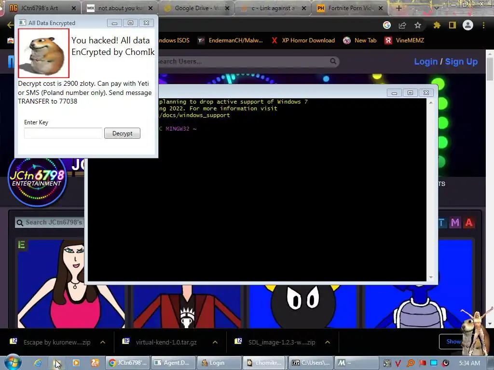Open the Windows Explorer folder taskbar icon
This screenshot has width=494, height=370.
[57, 363]
